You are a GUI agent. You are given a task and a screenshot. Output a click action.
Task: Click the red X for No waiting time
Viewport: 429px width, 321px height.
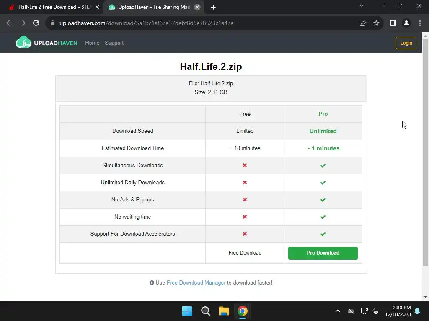coord(245,217)
